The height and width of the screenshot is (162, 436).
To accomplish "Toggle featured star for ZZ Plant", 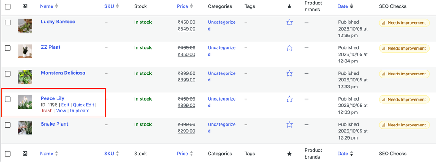I will [x=290, y=48].
